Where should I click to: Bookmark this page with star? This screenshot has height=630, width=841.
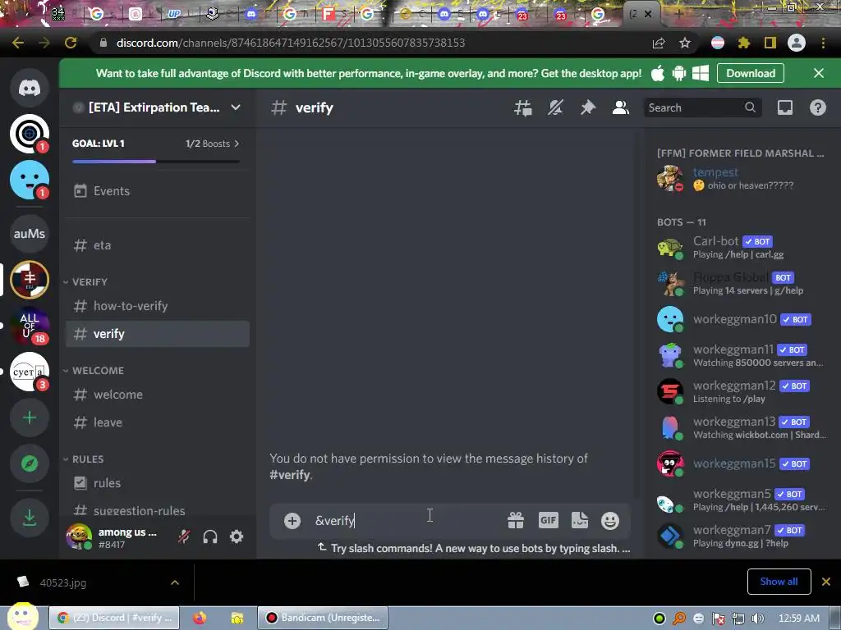pos(685,43)
